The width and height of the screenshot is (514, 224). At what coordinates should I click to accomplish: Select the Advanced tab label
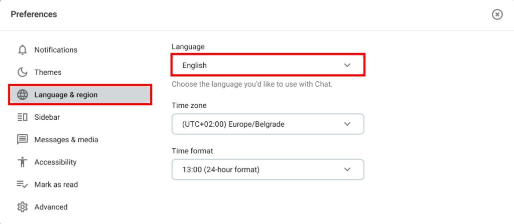click(x=51, y=207)
